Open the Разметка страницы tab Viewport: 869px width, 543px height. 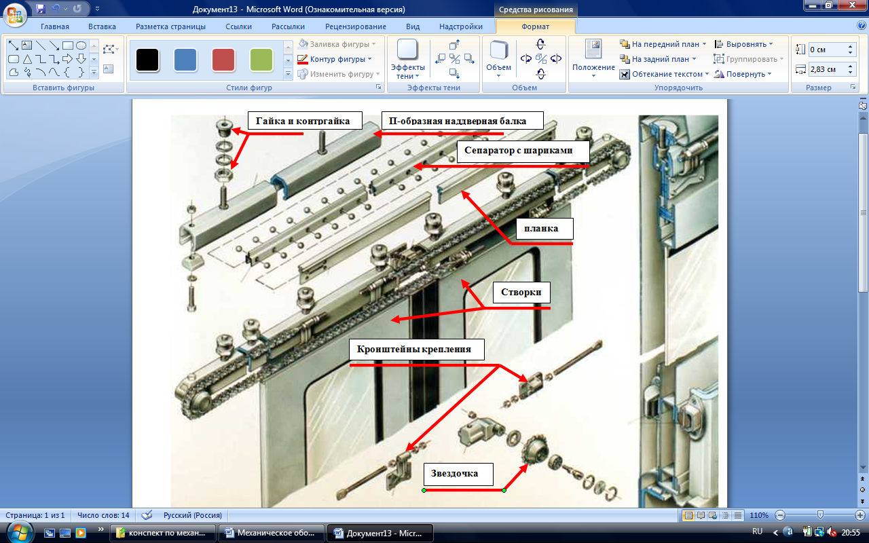coord(170,26)
